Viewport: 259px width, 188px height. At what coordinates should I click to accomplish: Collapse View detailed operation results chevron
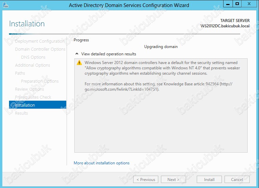77,54
